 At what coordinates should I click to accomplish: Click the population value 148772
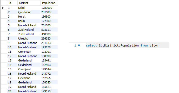point(46,74)
